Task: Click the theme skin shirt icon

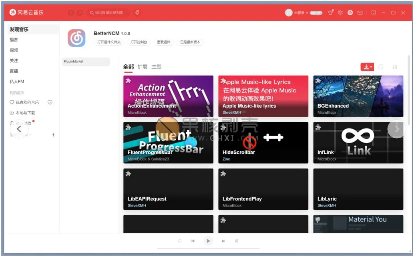Action: coord(330,12)
